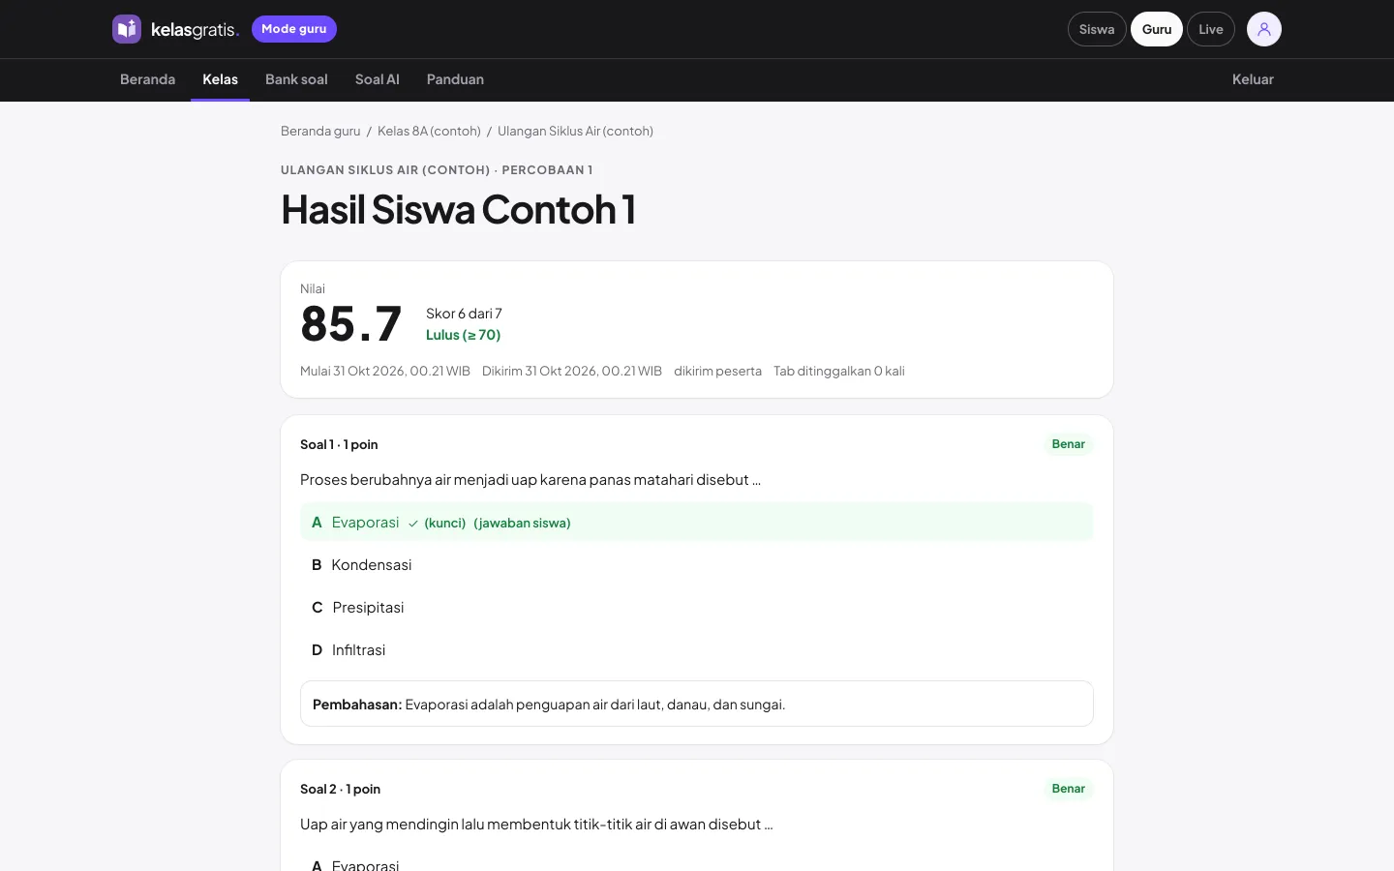This screenshot has width=1394, height=871.
Task: Open the Kelas tab
Action: (220, 79)
